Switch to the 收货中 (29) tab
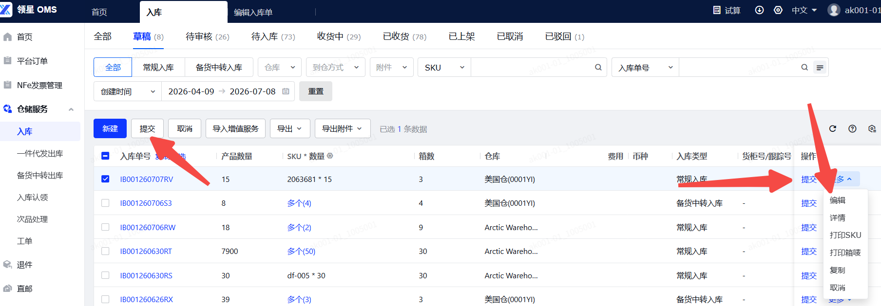 [x=339, y=36]
